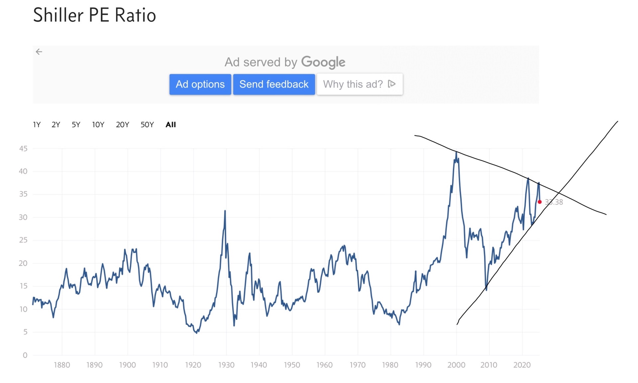Click the Google logo in the ad
The width and height of the screenshot is (638, 383).
click(x=323, y=62)
